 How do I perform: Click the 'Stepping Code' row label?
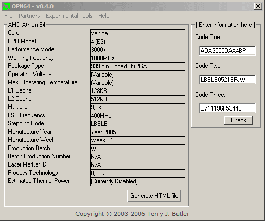26,123
